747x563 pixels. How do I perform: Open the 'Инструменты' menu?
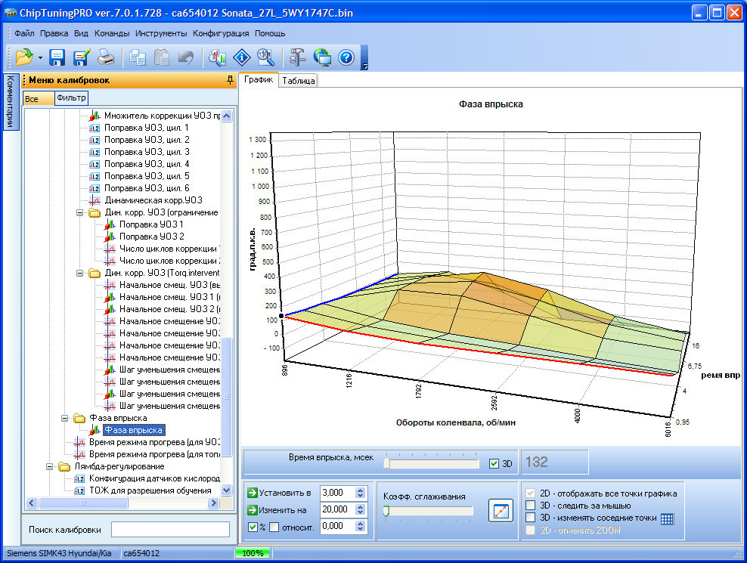tap(161, 33)
